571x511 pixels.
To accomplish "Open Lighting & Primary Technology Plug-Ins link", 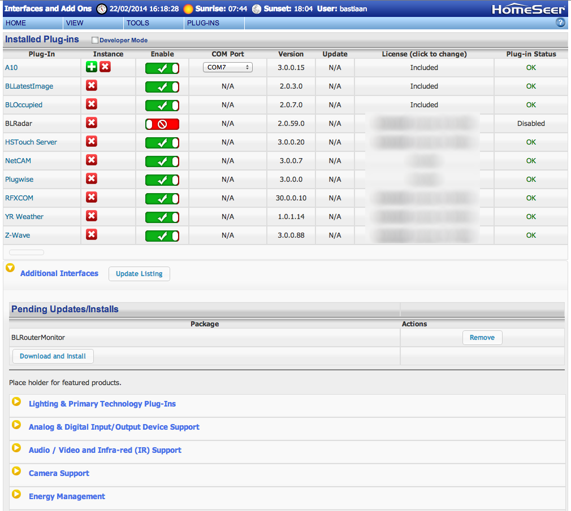I will pos(102,404).
